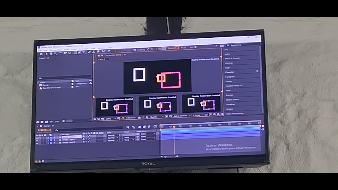Image resolution: width=338 pixels, height=190 pixels.
Task: Expand the Paragraph panel
Action: click(230, 77)
